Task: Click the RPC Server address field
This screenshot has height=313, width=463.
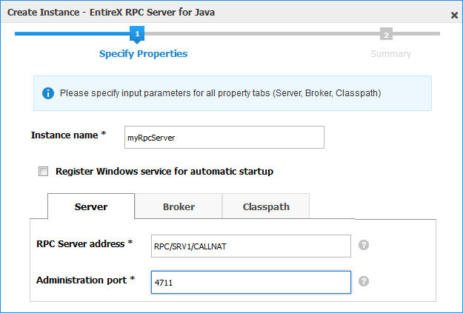Action: pos(251,246)
